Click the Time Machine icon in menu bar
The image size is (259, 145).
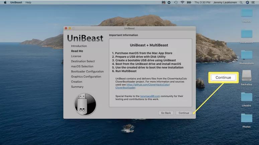pyautogui.click(x=176, y=2)
